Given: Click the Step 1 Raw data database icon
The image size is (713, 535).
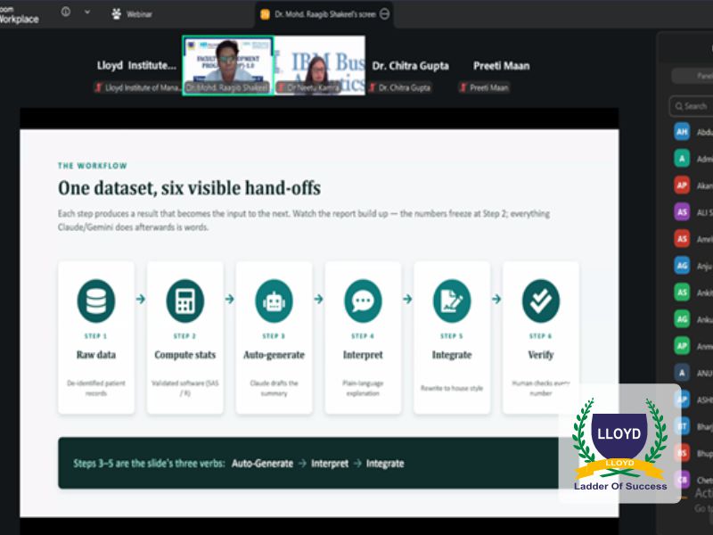Looking at the screenshot, I should 96,300.
